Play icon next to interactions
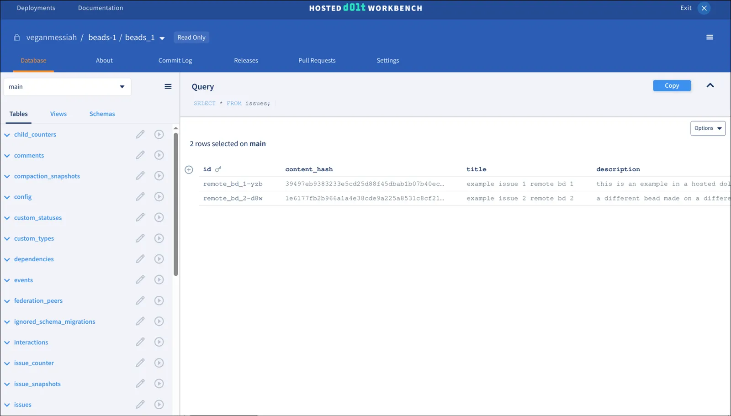Image resolution: width=731 pixels, height=416 pixels. 159,342
